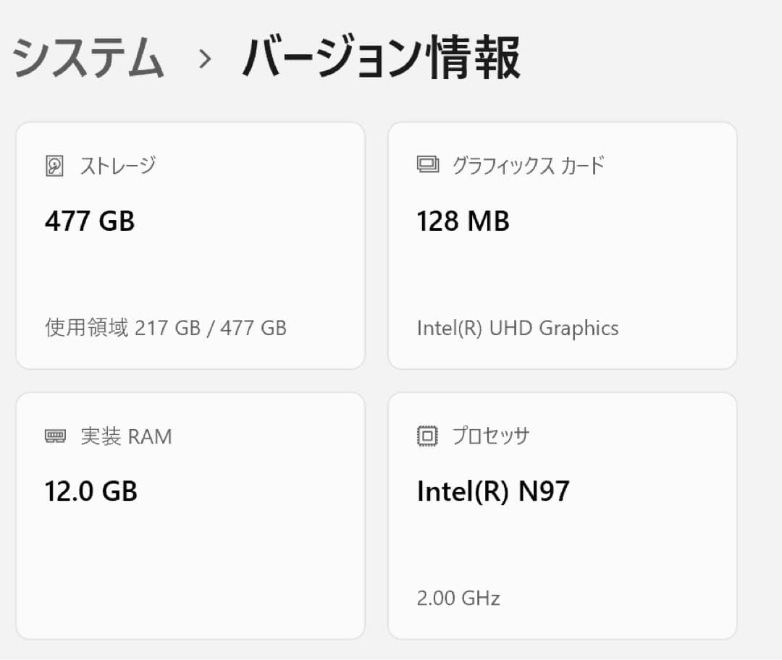This screenshot has width=782, height=660.
Task: Click the processor icon in the bottom-right card
Action: 429,435
